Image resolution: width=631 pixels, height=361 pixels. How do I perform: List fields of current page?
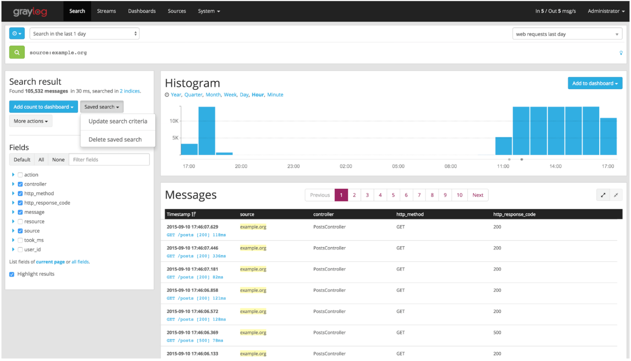point(50,262)
